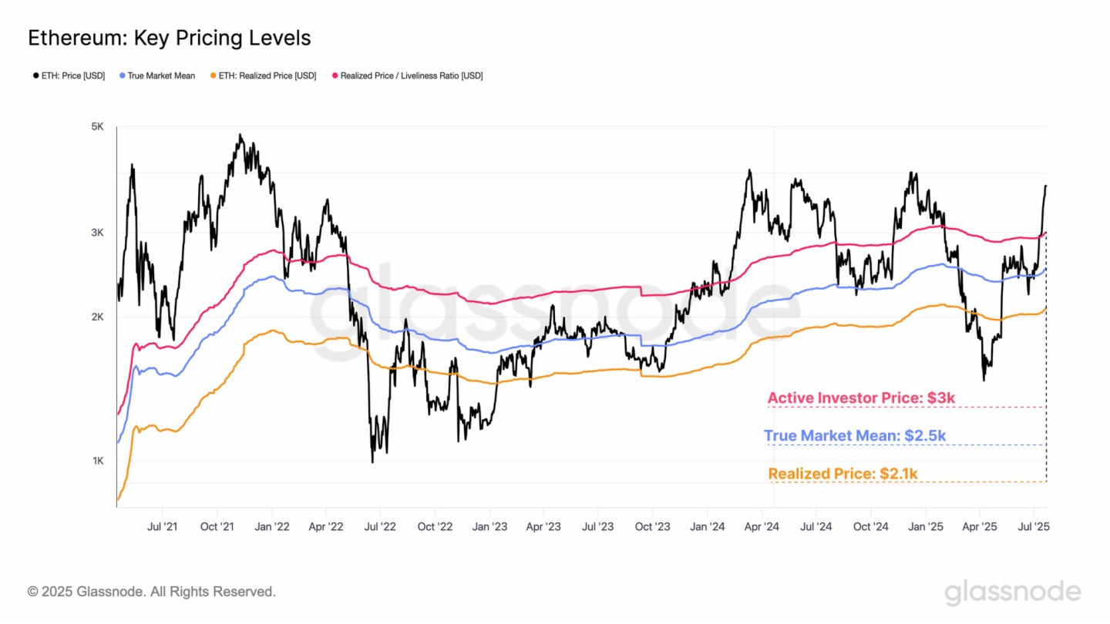Image resolution: width=1110 pixels, height=624 pixels.
Task: Click the 1K y-axis label
Action: (97, 461)
